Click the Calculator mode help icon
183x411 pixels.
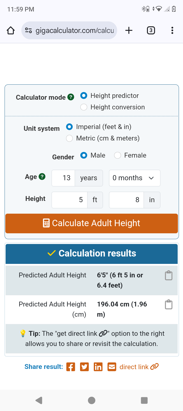pos(71,97)
